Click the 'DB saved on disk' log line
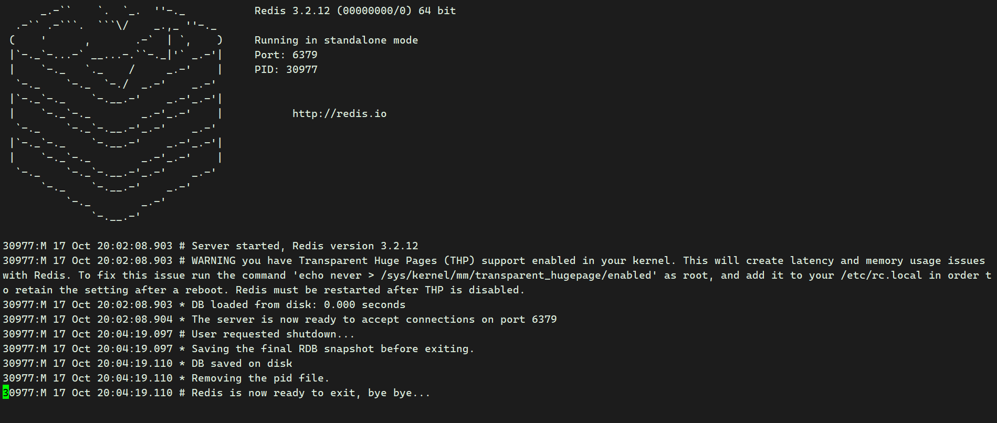Viewport: 997px width, 423px height. coord(148,364)
